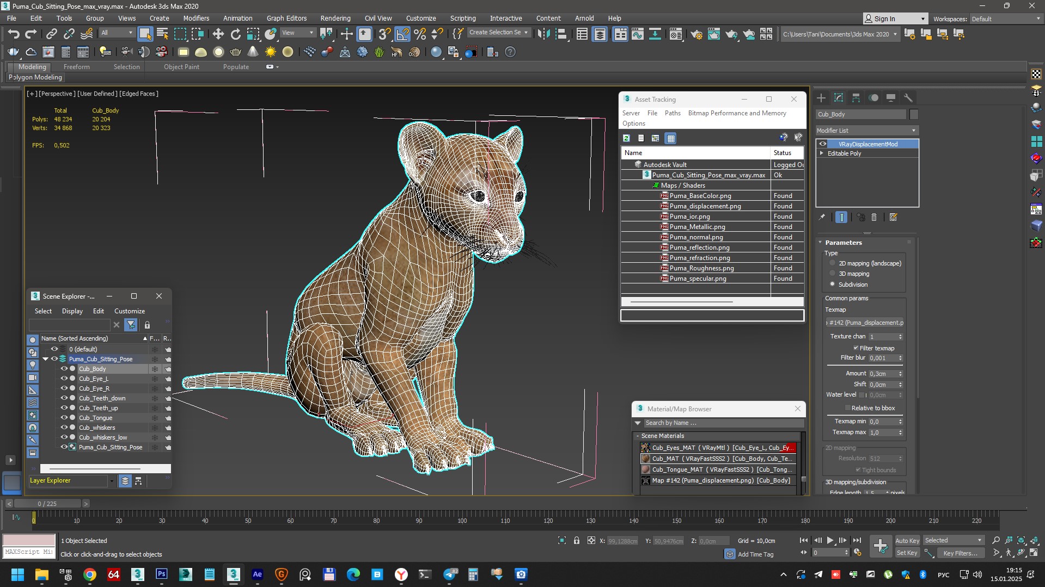
Task: Select the Select and Move tool
Action: tap(218, 34)
